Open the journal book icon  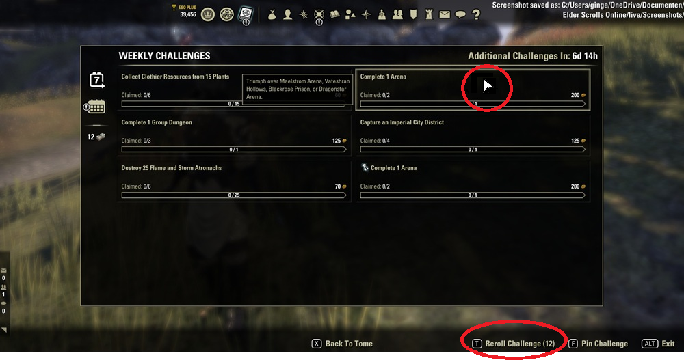click(x=334, y=15)
